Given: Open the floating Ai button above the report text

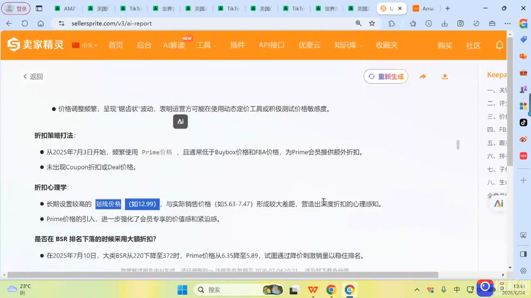Looking at the screenshot, I should (180, 122).
